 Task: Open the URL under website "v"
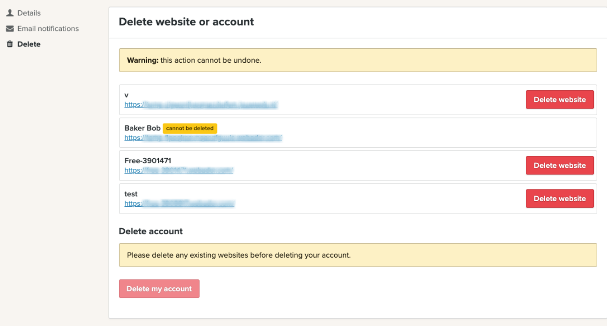tap(201, 105)
